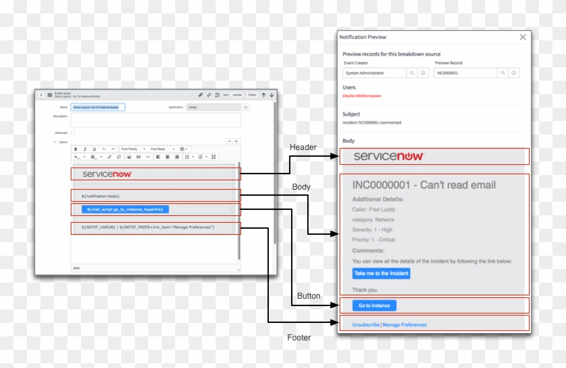Tick the Advanced checkbox
Screen dimensions: 566x368
click(73, 133)
